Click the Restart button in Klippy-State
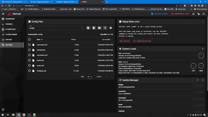Viewport: 208px width, 117px height. (125, 41)
